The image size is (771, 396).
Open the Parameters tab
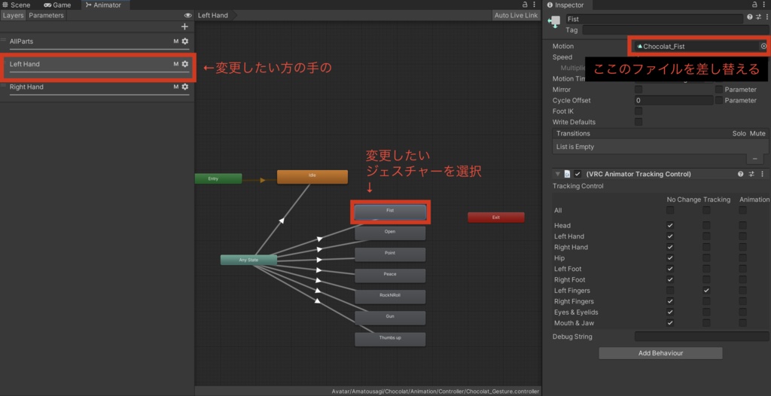pyautogui.click(x=46, y=15)
